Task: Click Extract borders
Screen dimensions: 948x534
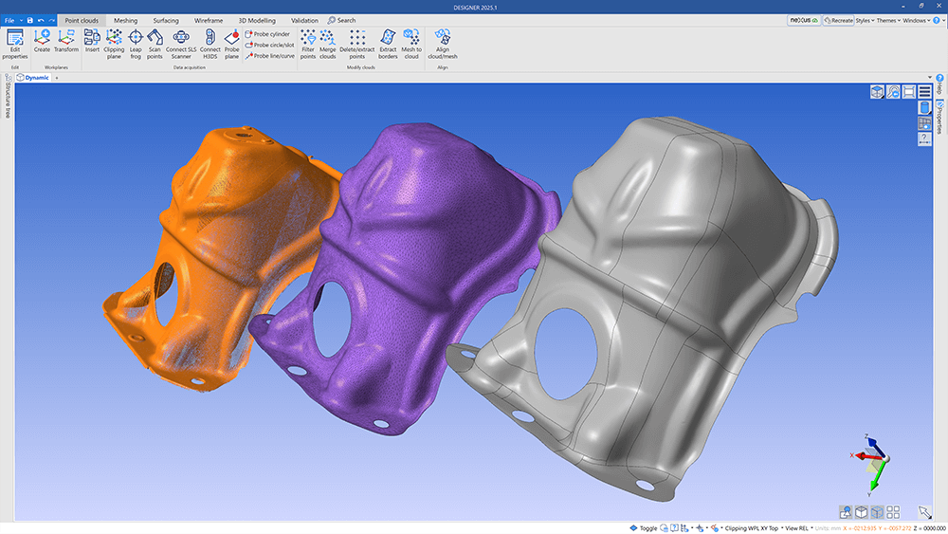Action: 388,45
